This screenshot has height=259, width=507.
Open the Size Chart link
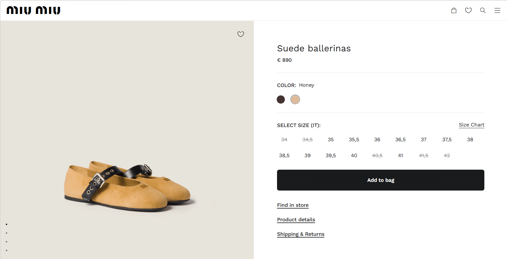pos(472,125)
